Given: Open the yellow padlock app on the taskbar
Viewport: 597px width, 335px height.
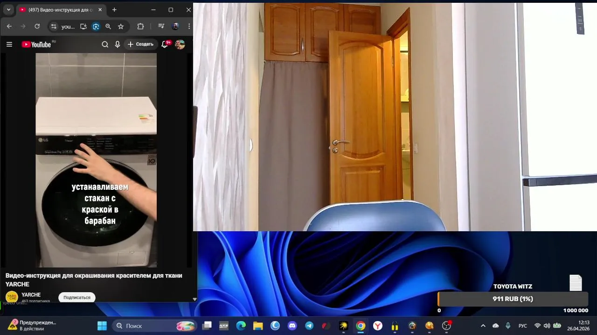Looking at the screenshot, I should click(395, 326).
